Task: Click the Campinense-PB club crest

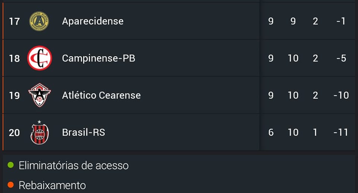Action: click(x=40, y=58)
